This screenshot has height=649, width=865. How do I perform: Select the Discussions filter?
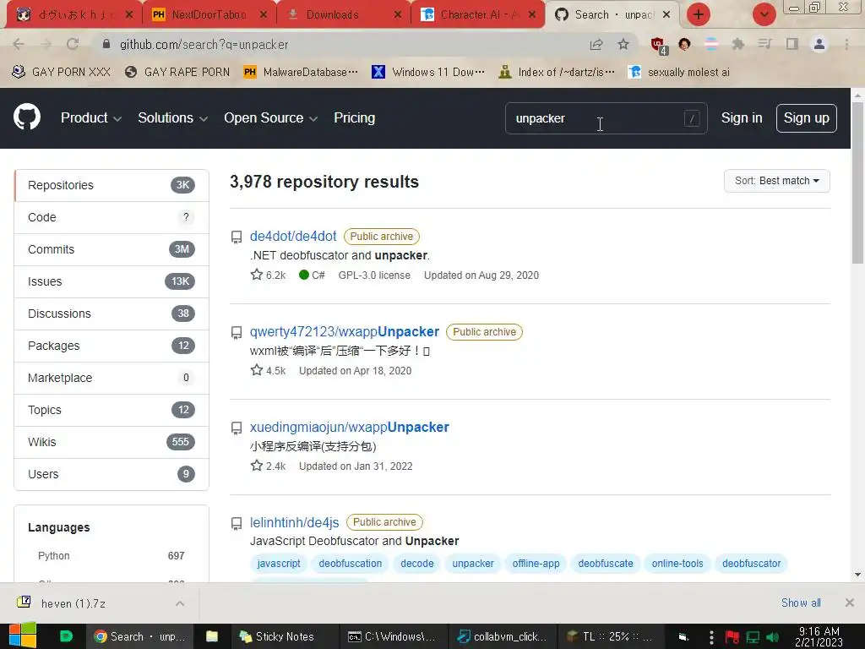112,314
